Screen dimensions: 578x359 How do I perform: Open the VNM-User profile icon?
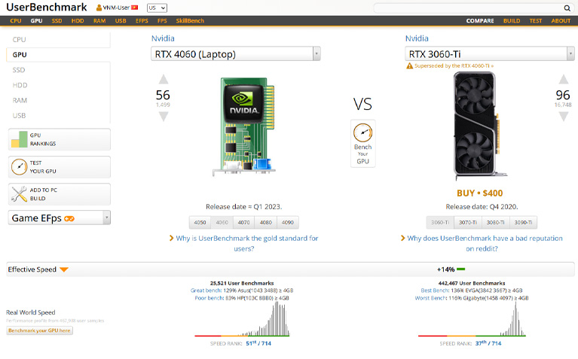99,8
